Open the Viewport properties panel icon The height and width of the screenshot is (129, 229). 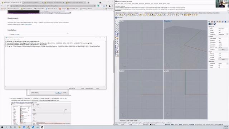click(210, 24)
